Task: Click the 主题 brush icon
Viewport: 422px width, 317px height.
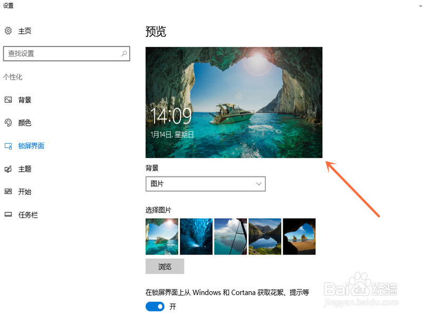Action: point(8,169)
